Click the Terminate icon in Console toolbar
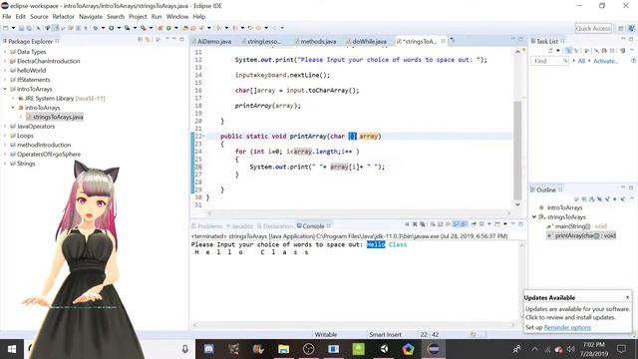Image resolution: width=638 pixels, height=359 pixels. click(x=407, y=224)
